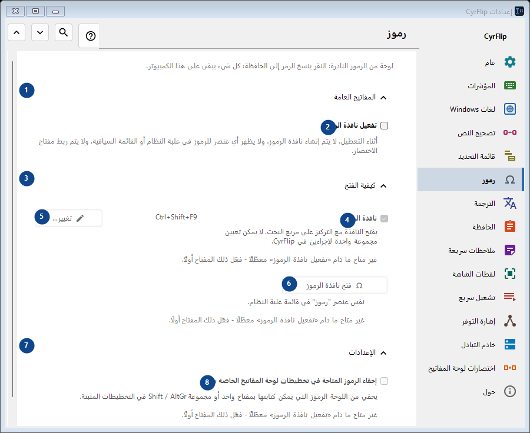The height and width of the screenshot is (433, 530).
Task: Click the نفس عنصر "رموز" tray text
Action: pos(306,302)
